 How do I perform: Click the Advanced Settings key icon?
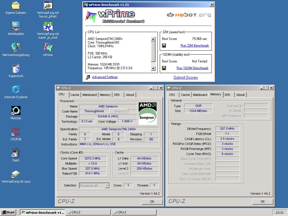click(88, 77)
